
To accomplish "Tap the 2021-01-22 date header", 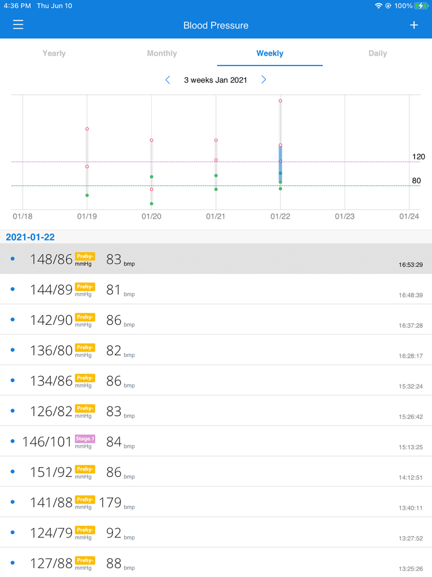I will pos(30,237).
